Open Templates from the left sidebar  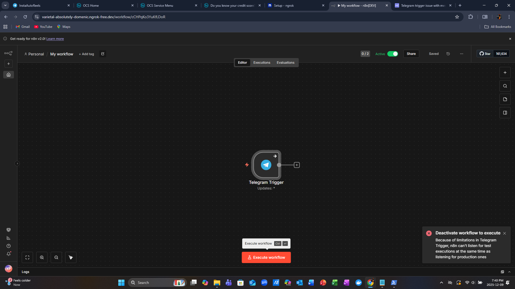(9, 230)
